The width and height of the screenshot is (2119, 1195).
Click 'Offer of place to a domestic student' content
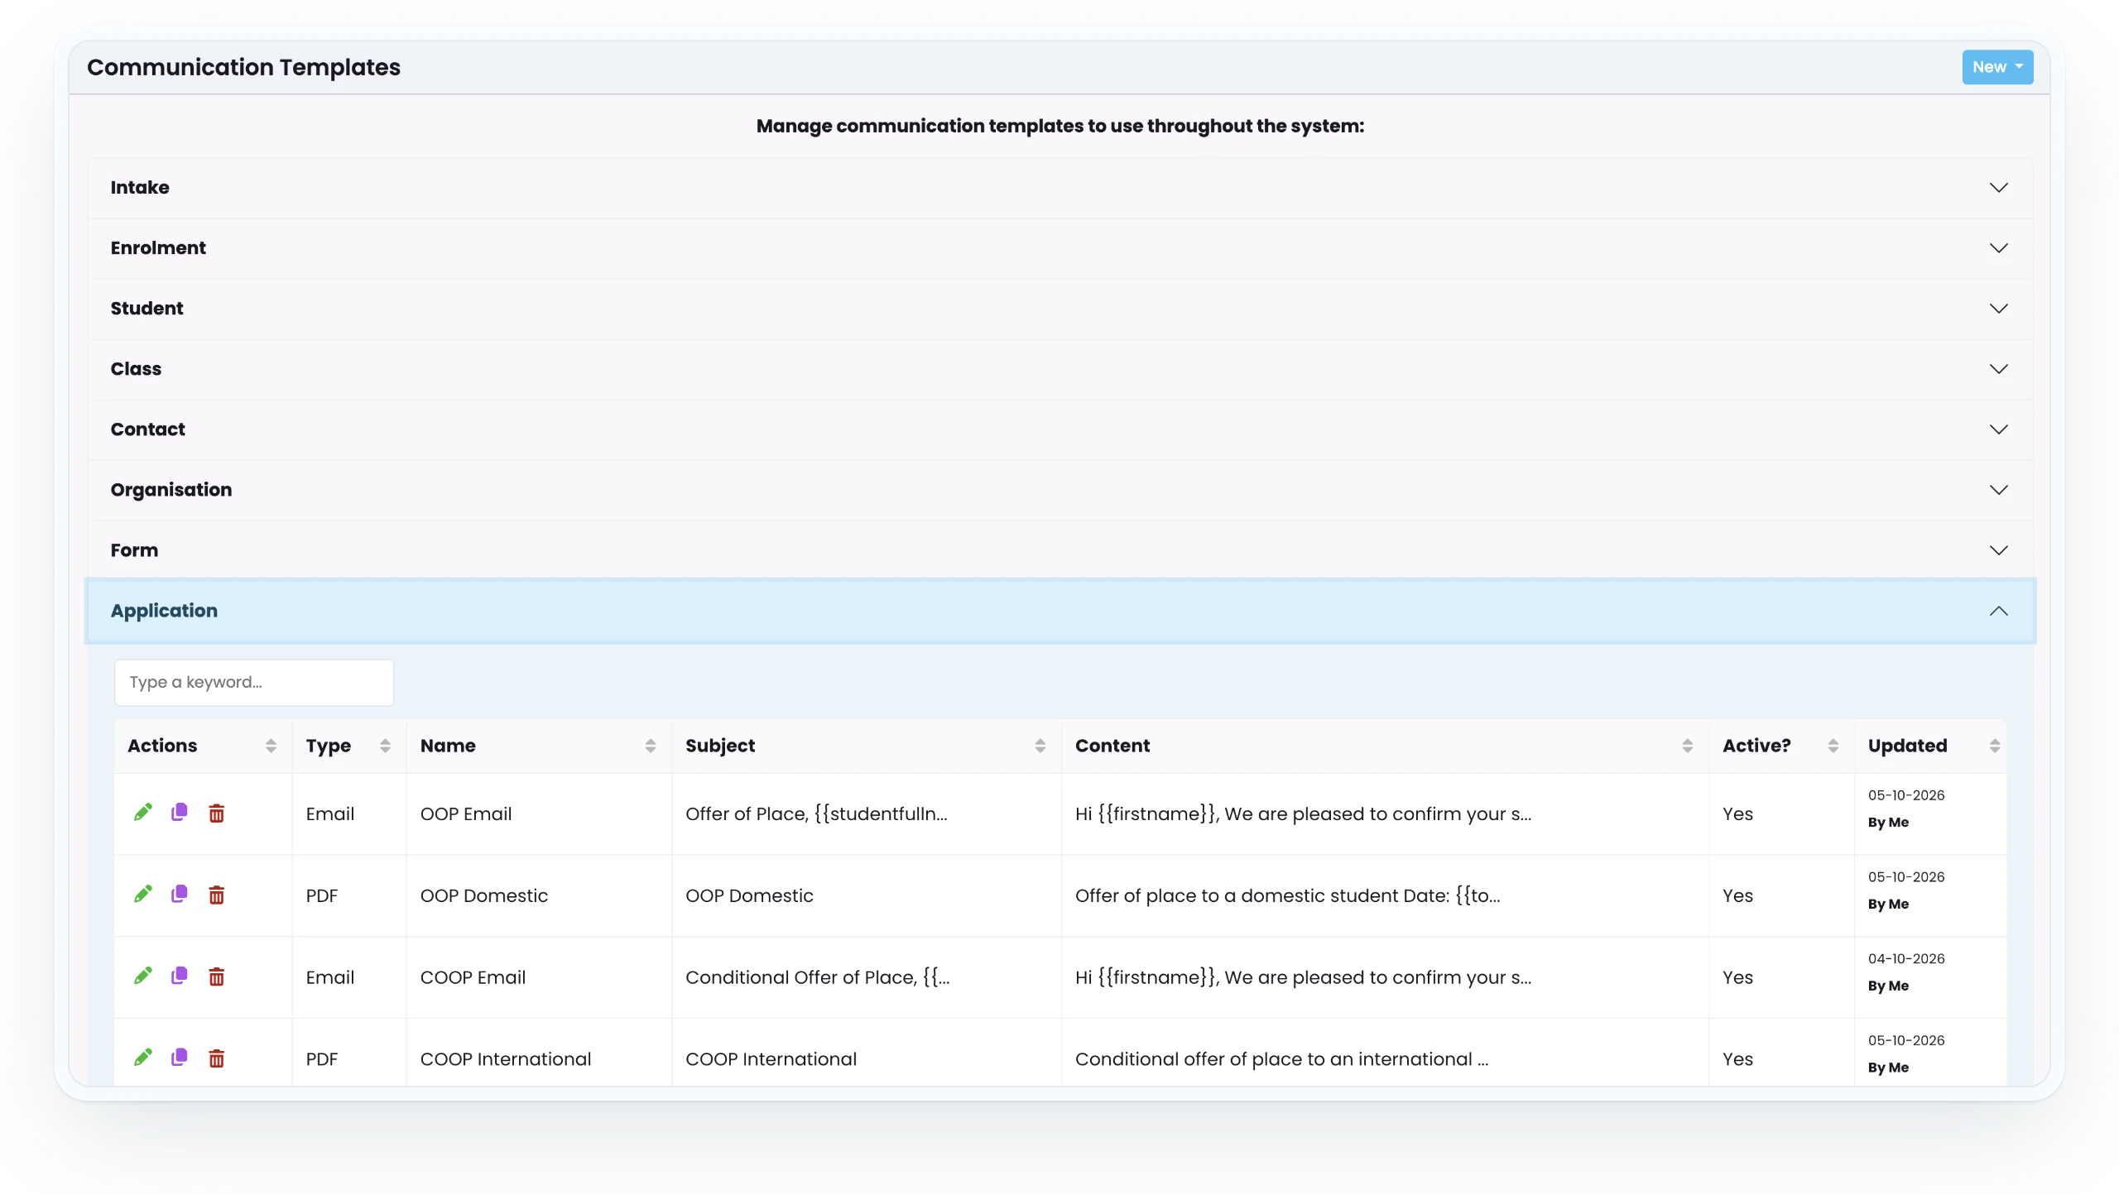click(x=1287, y=895)
